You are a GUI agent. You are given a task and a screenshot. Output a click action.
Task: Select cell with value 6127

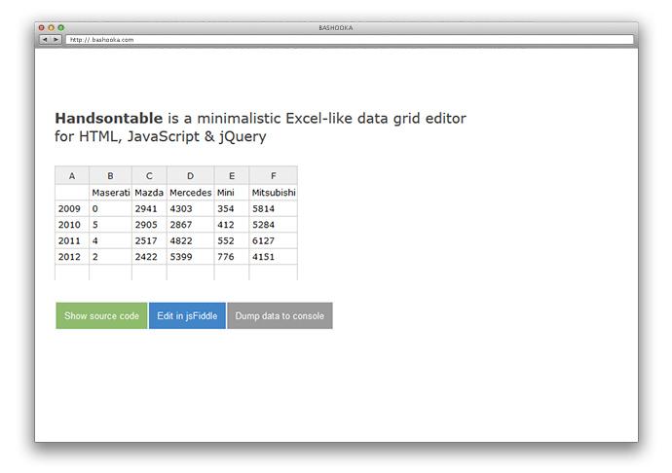(273, 240)
